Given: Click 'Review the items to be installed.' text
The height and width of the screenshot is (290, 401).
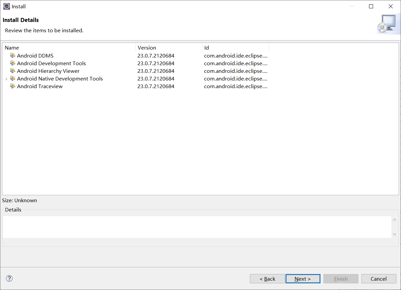Looking at the screenshot, I should tap(44, 30).
